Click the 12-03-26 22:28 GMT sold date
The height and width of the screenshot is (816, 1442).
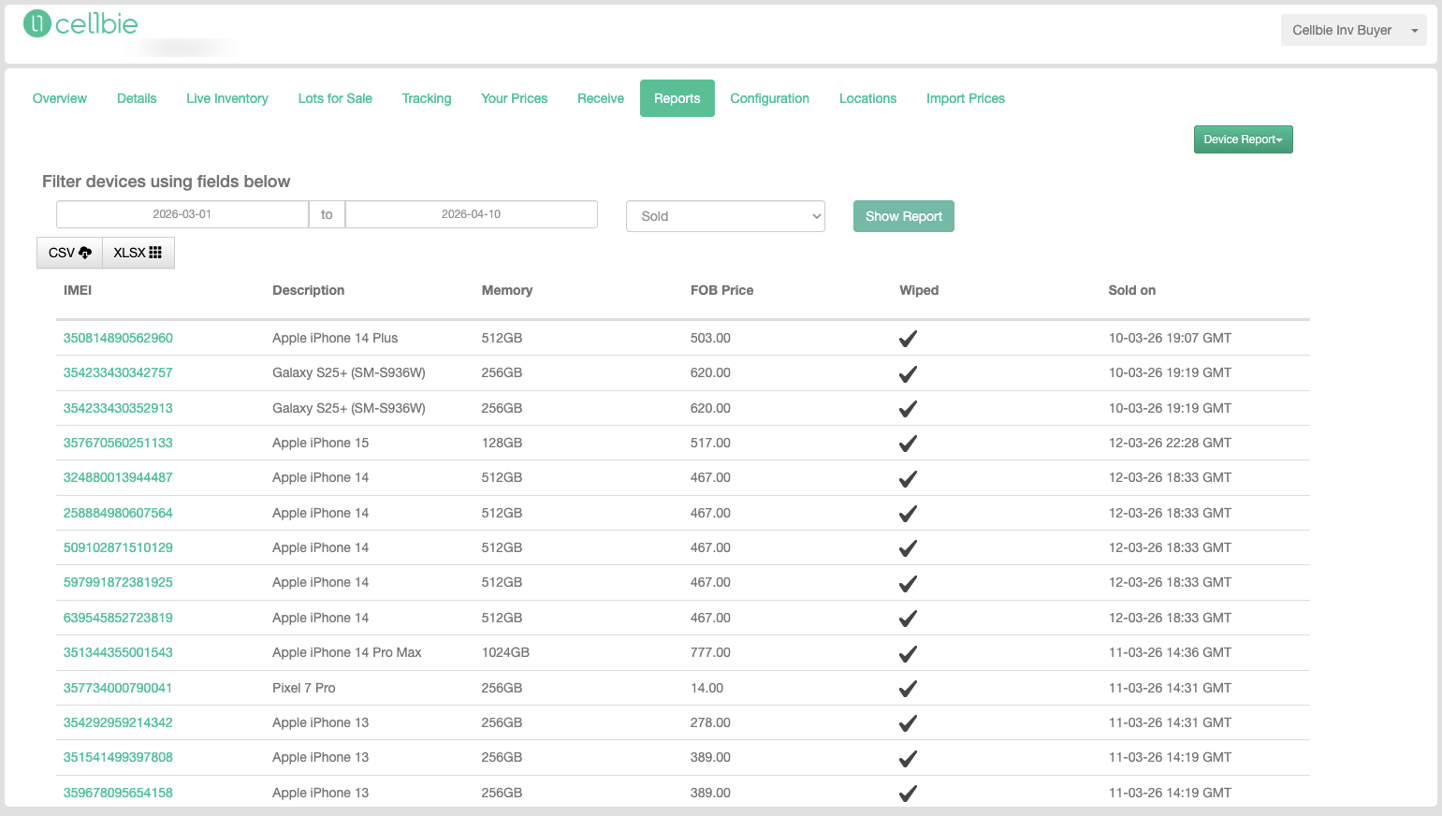tap(1170, 443)
